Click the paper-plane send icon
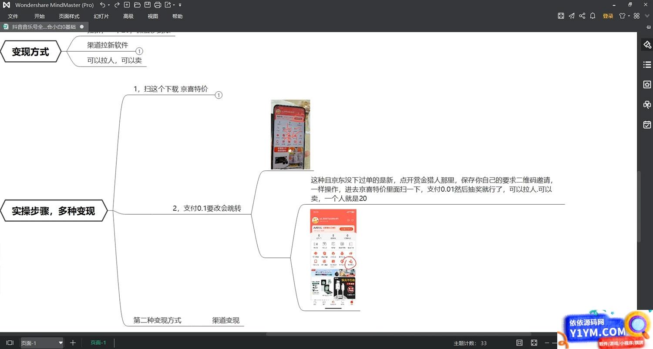The image size is (653, 349). (572, 16)
